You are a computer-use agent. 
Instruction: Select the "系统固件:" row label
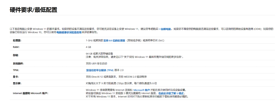[18, 64]
